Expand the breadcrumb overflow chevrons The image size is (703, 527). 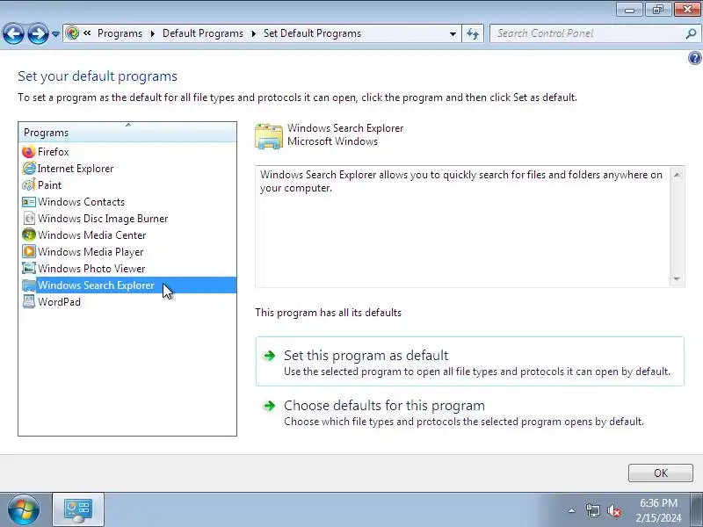tap(87, 32)
